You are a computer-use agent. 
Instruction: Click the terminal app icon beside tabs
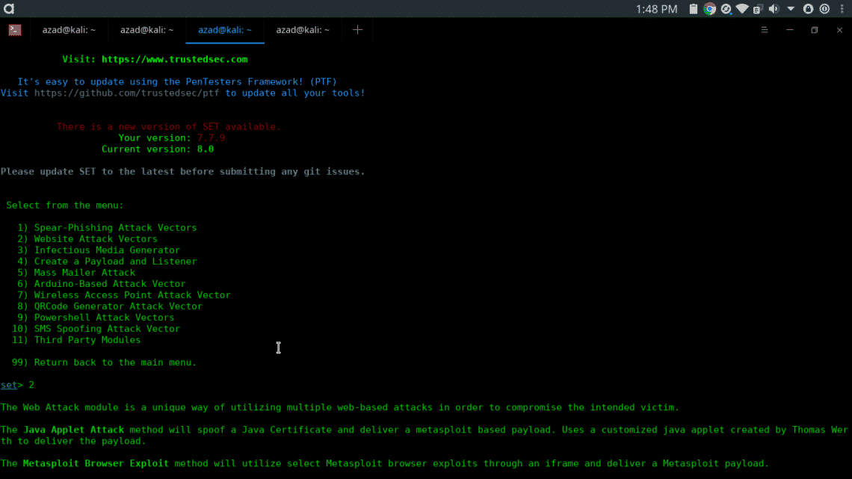pos(15,30)
